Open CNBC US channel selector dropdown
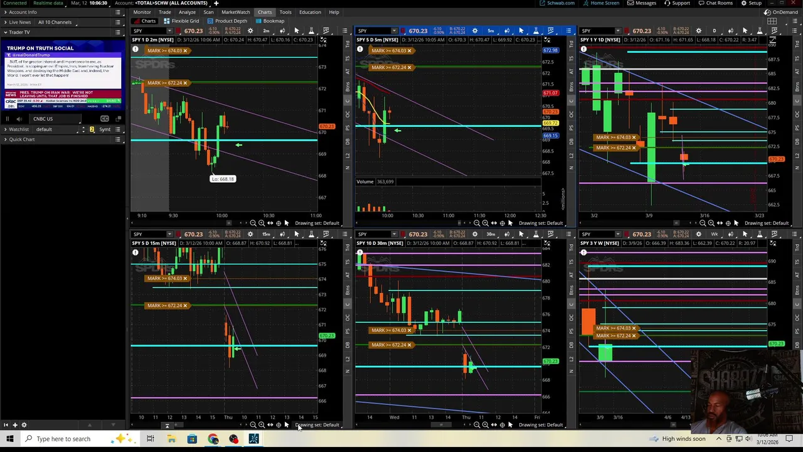This screenshot has width=803, height=452. tap(55, 119)
